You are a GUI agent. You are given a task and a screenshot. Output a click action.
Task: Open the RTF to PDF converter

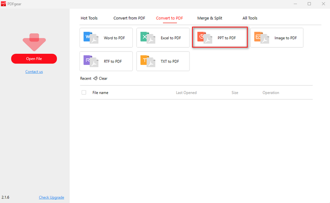106,61
